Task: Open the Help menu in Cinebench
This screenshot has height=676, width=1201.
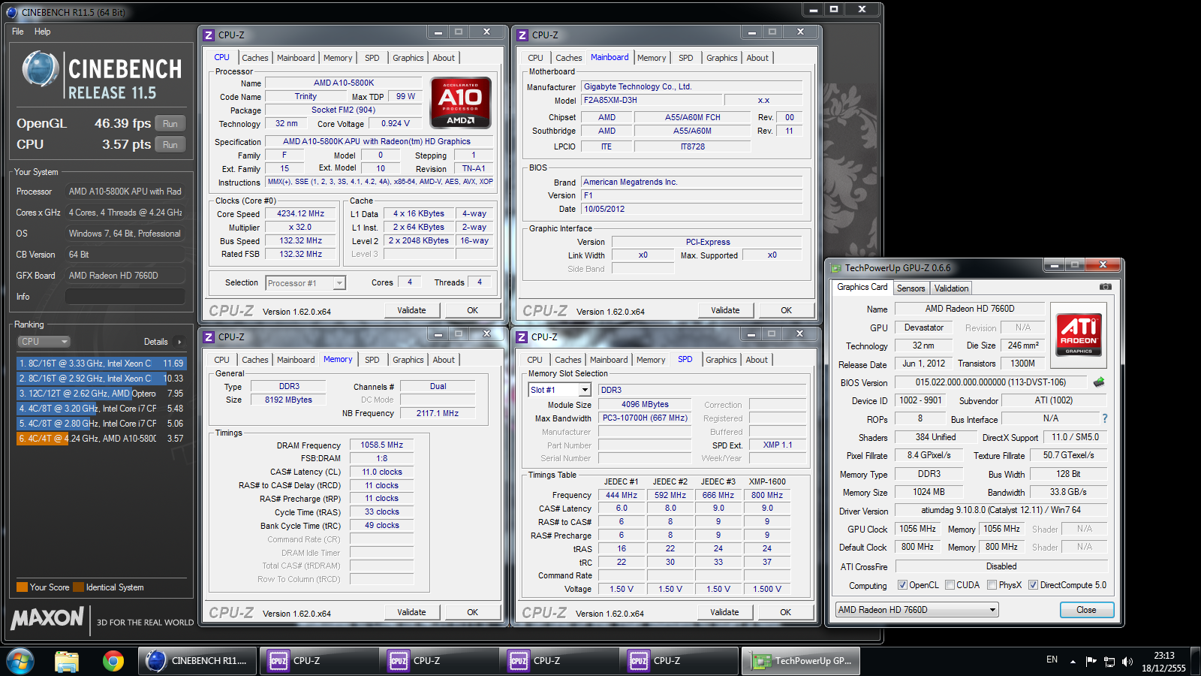Action: pyautogui.click(x=43, y=32)
